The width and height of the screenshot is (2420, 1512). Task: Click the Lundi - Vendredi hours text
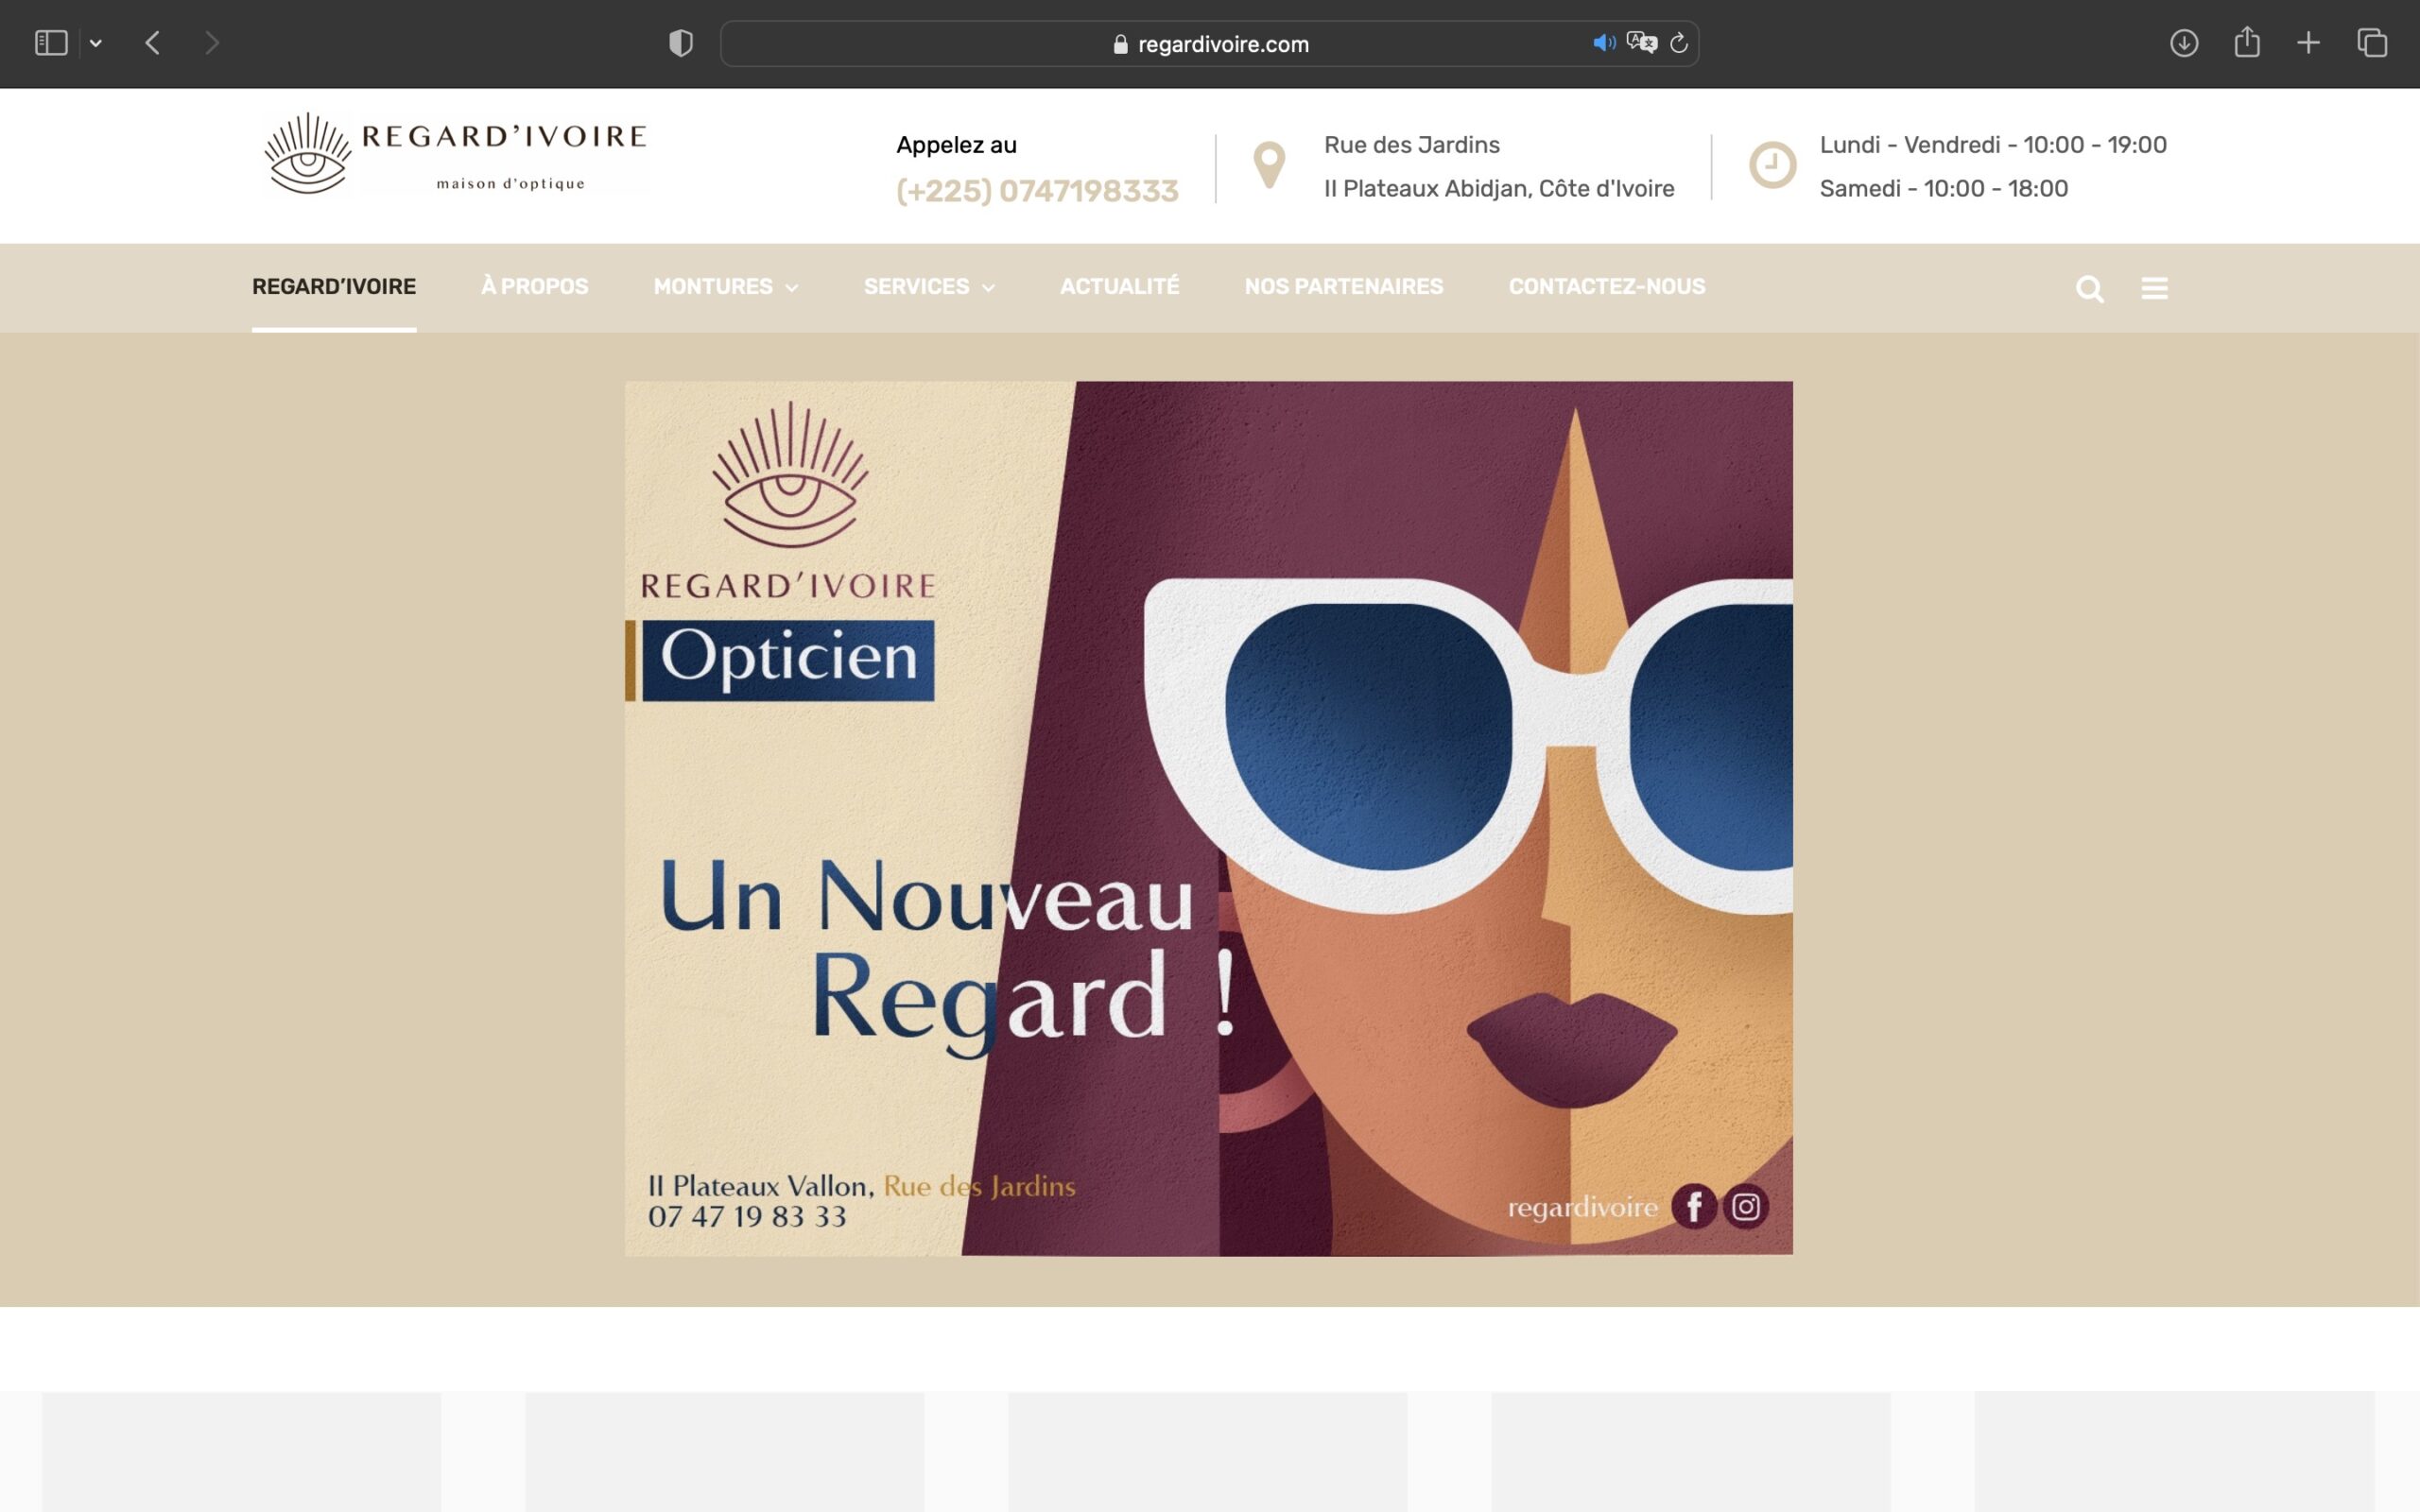1993,145
